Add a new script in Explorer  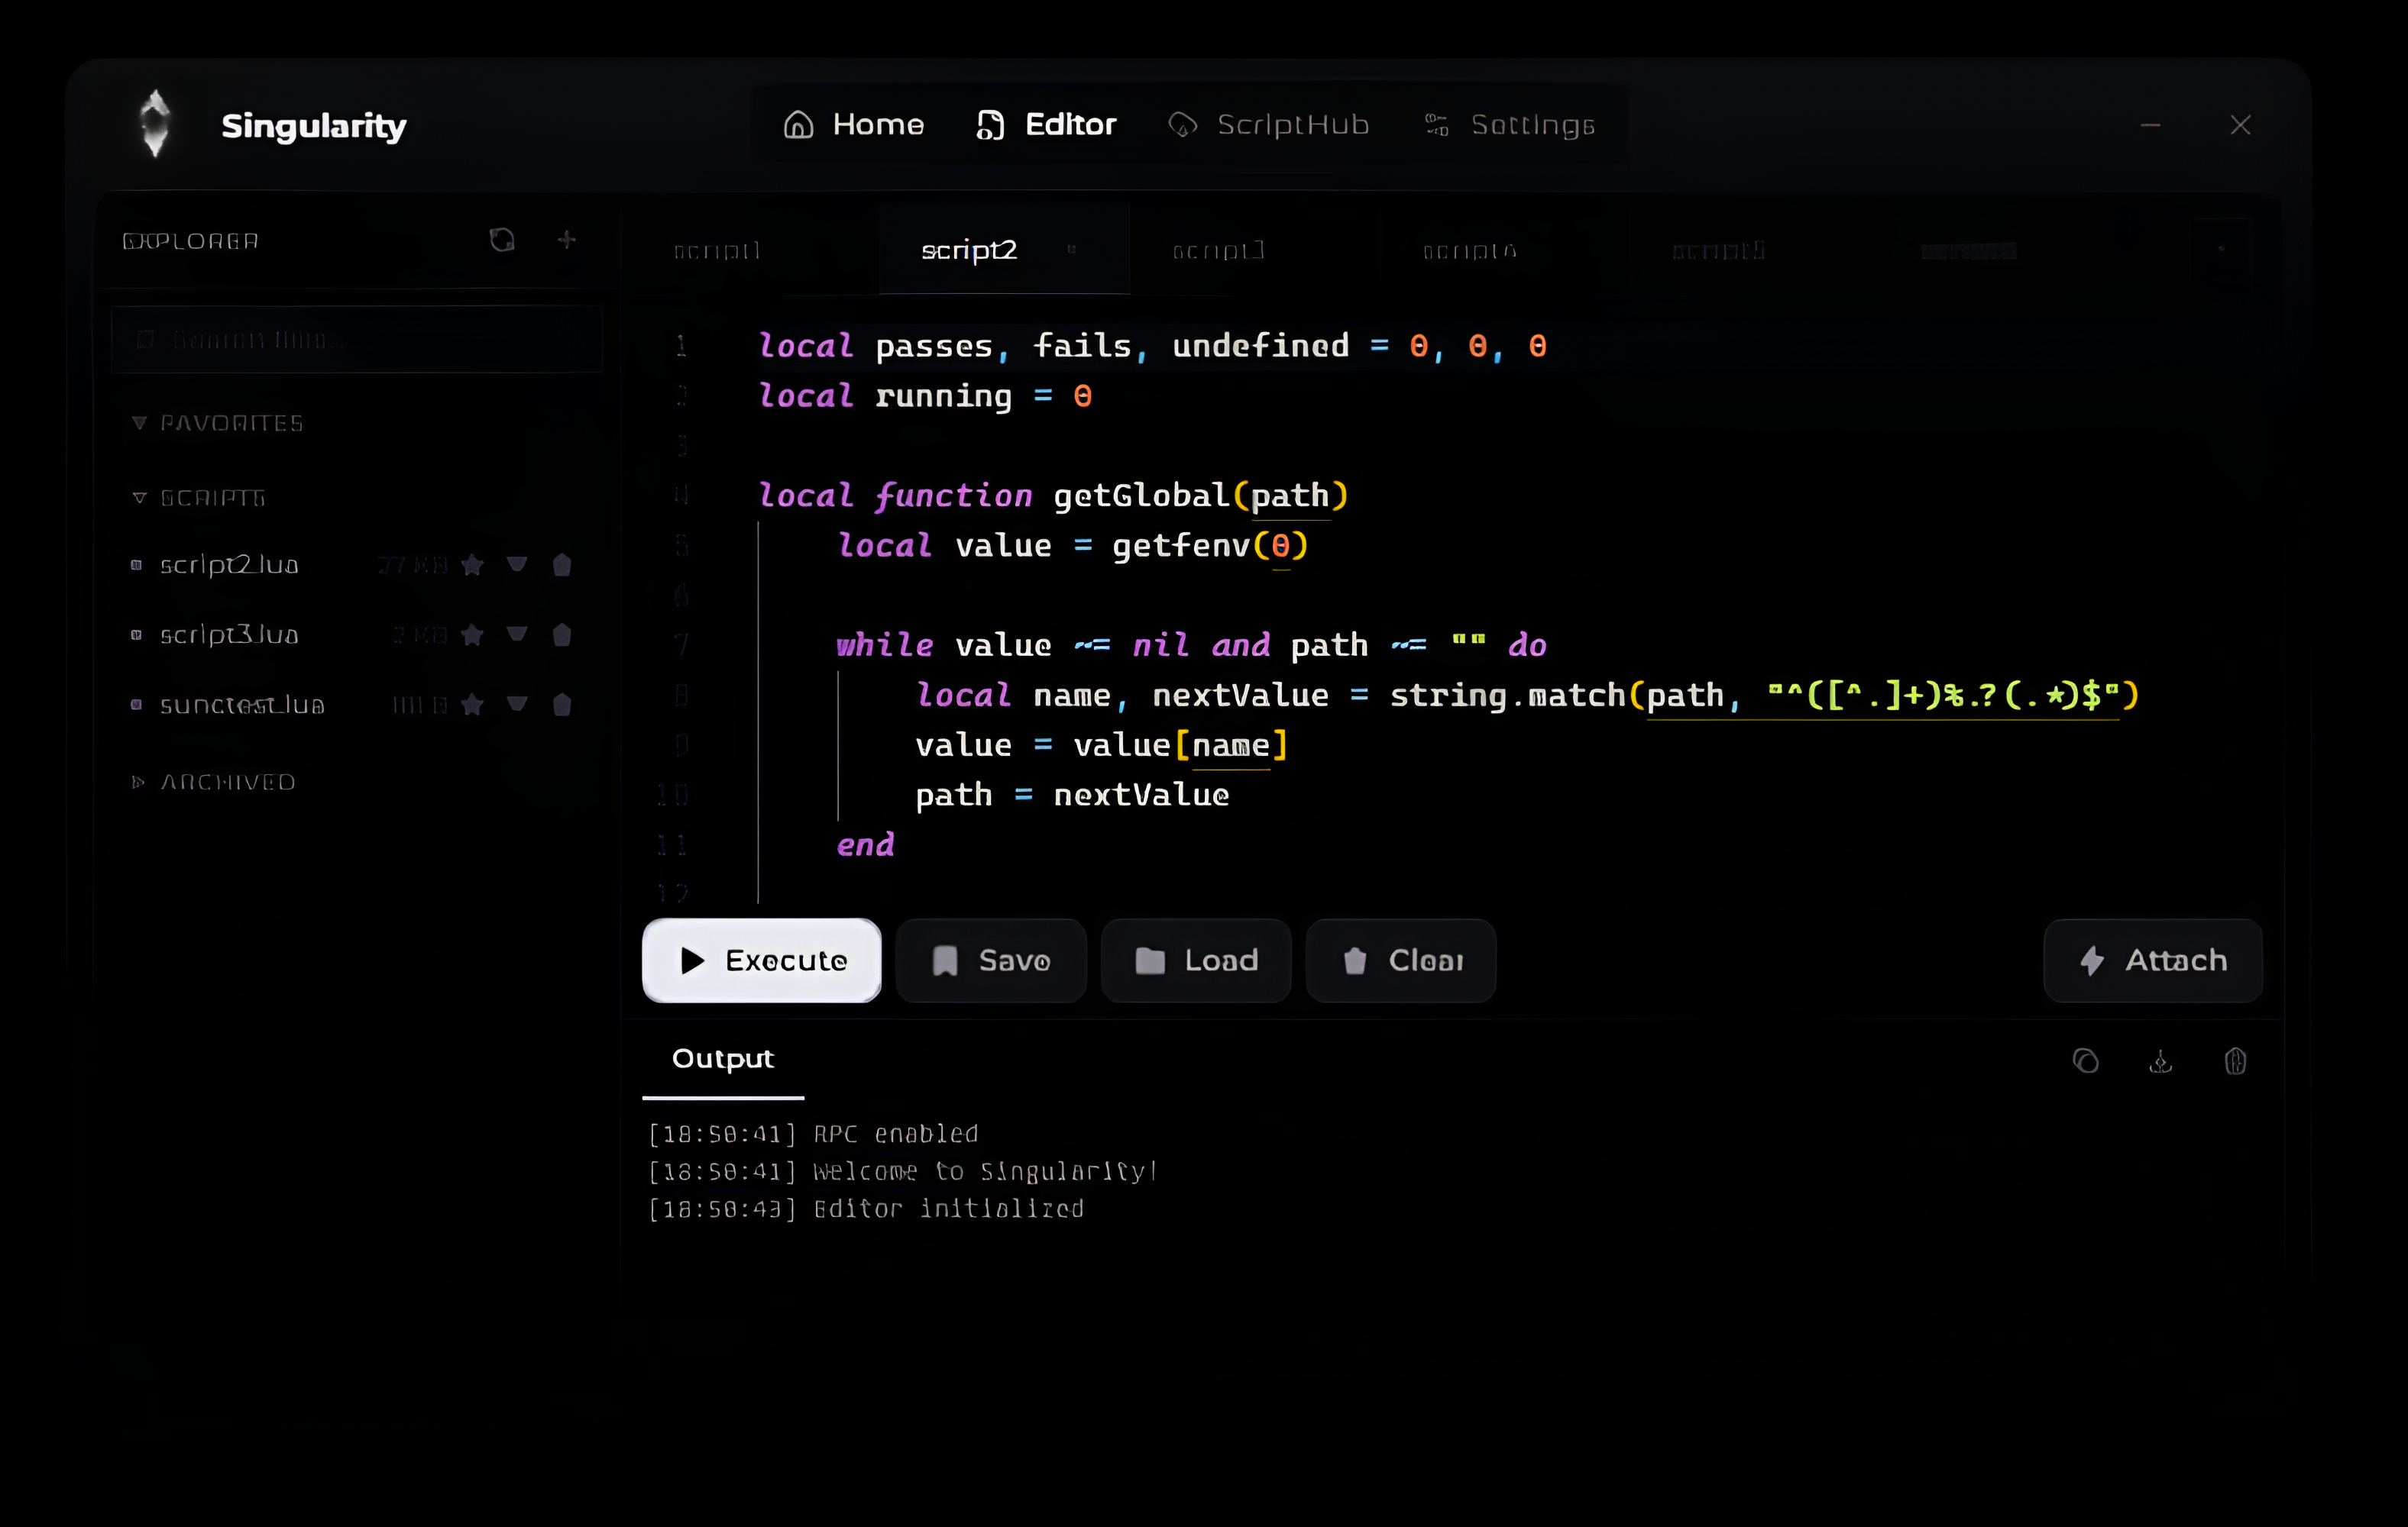coord(567,240)
